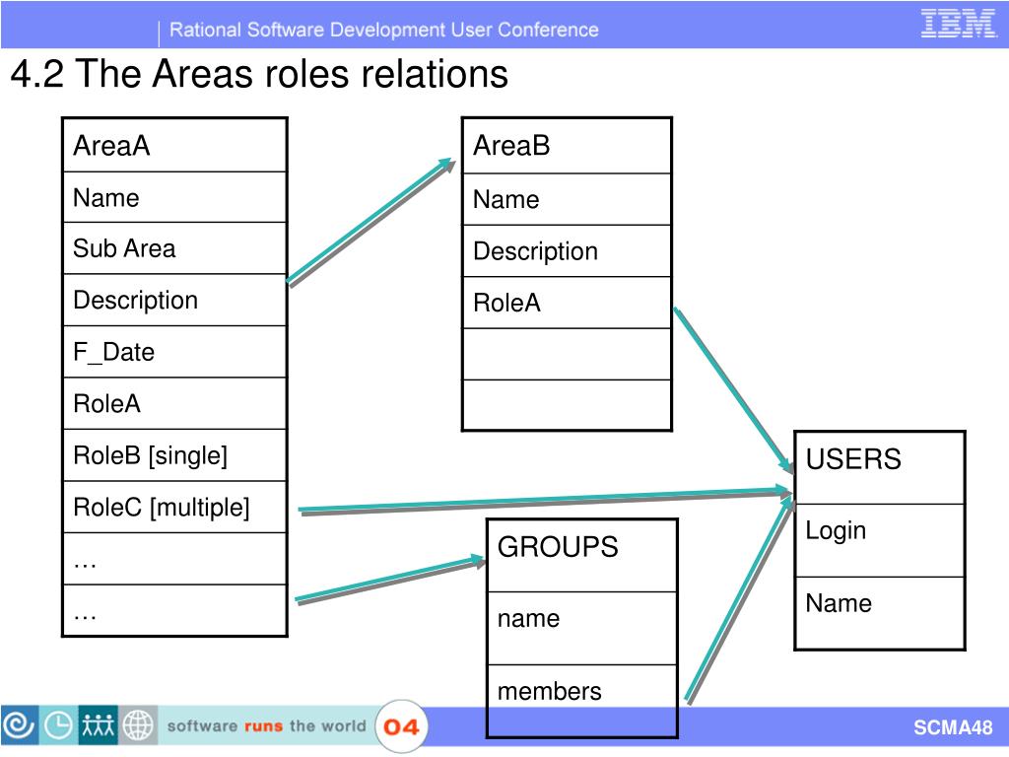Viewport: 1009px width, 757px height.
Task: Select the slide title 'The Areas roles relations'
Action: coord(292,73)
